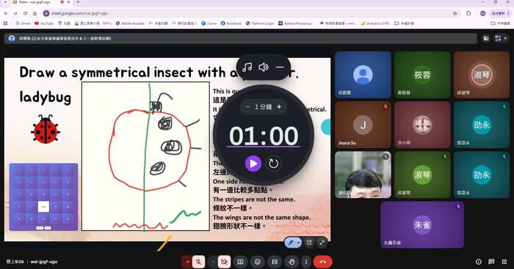Open the emoji reactions button
Screen dimensions: 514x269
pyautogui.click(x=258, y=262)
